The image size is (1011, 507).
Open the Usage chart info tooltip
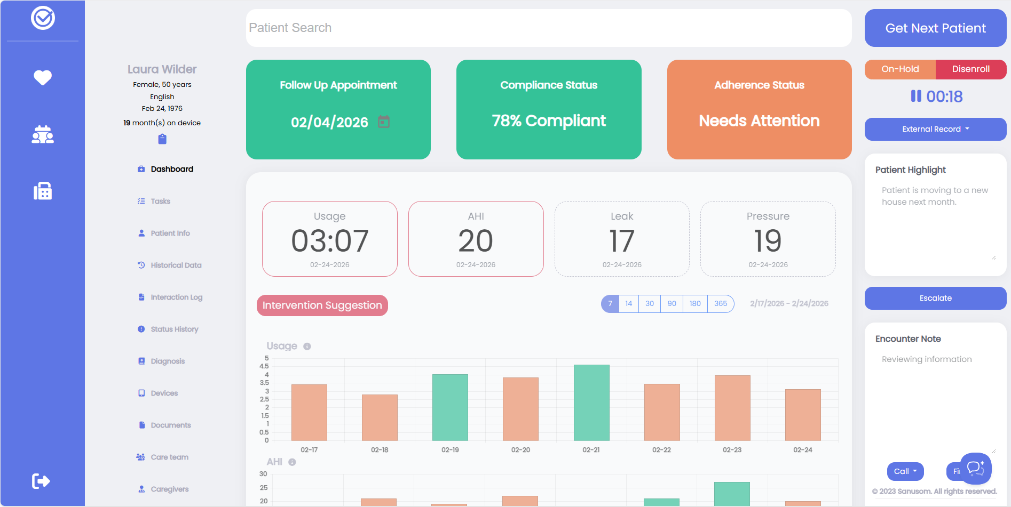[x=307, y=346]
